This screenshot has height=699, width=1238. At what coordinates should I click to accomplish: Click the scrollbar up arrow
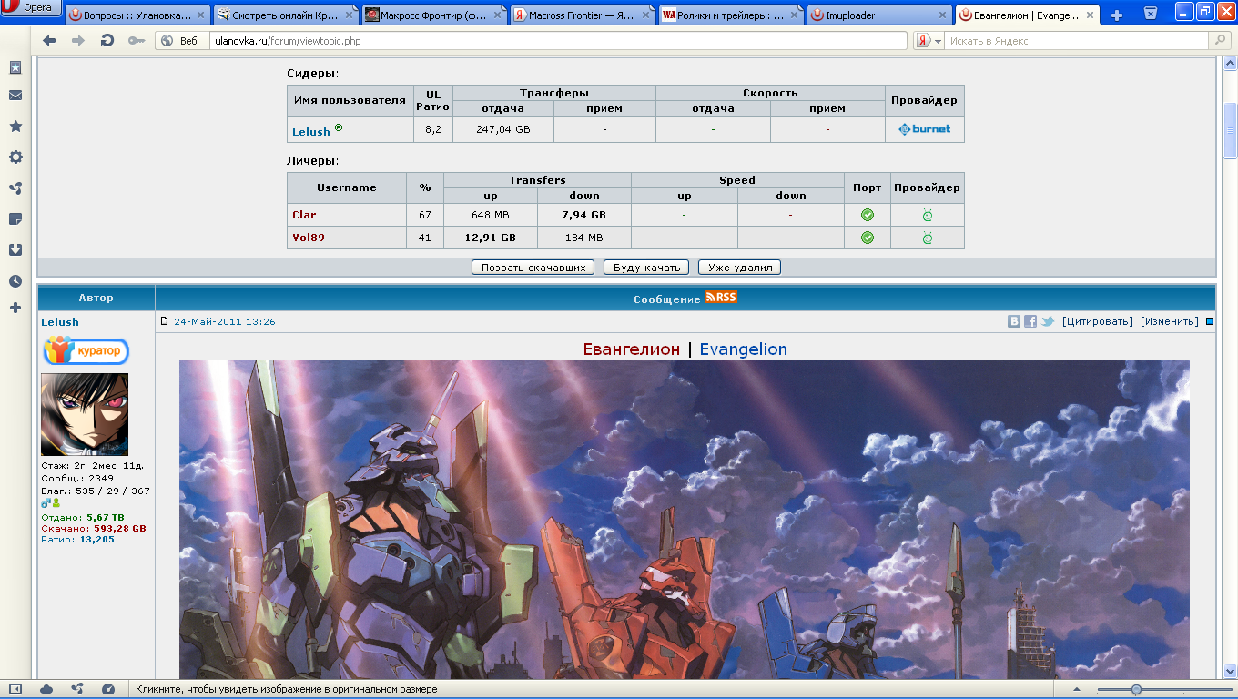coord(1231,63)
